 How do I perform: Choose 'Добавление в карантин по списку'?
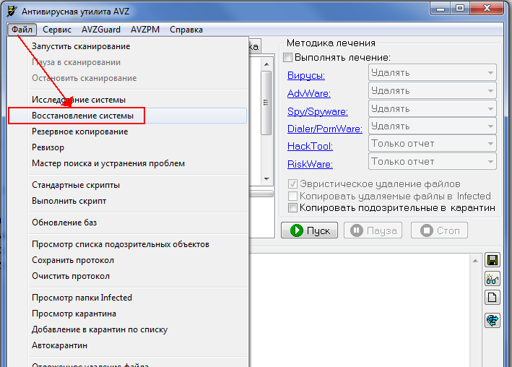tap(127, 329)
